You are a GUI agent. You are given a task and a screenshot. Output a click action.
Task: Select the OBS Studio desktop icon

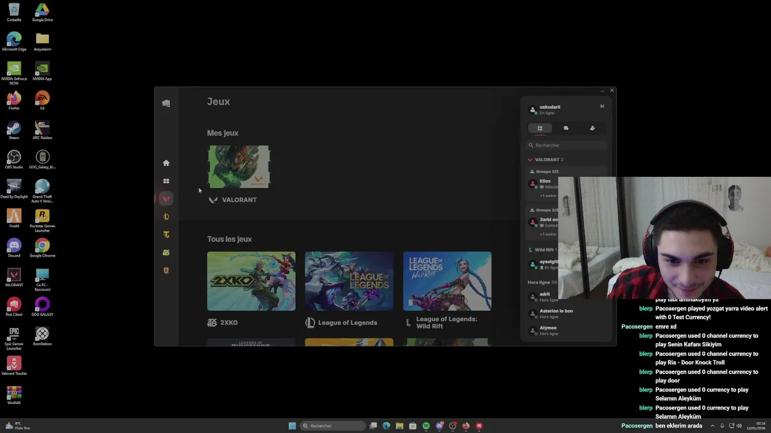14,160
